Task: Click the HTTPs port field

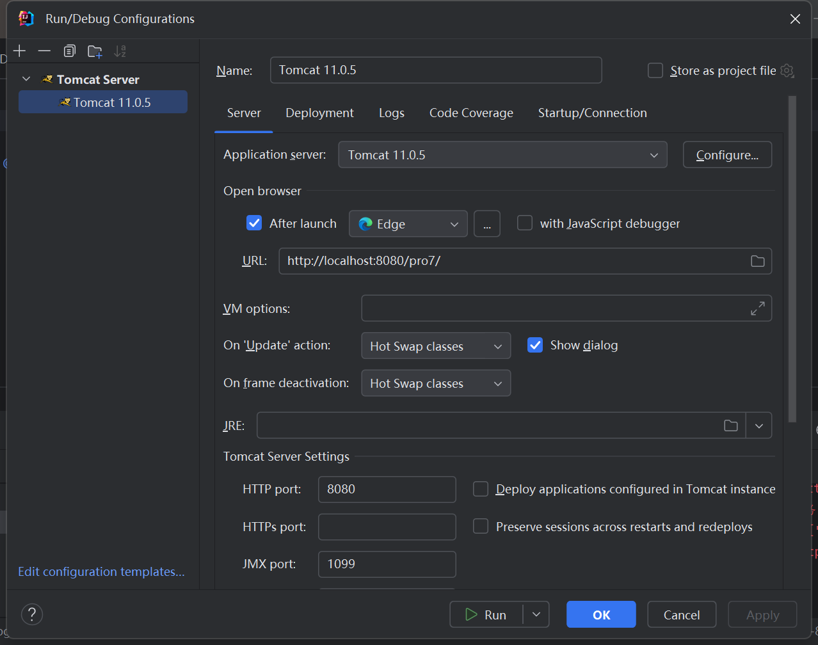Action: point(387,527)
